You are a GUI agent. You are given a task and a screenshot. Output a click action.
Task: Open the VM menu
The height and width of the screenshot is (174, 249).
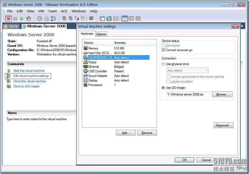click(x=41, y=11)
